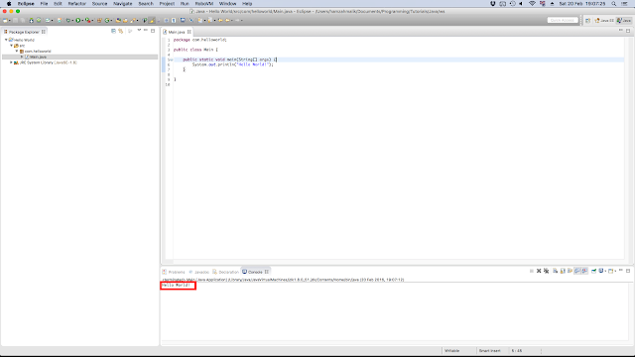Collapse the Hello World project node
Image resolution: width=635 pixels, height=357 pixels.
pyautogui.click(x=6, y=40)
